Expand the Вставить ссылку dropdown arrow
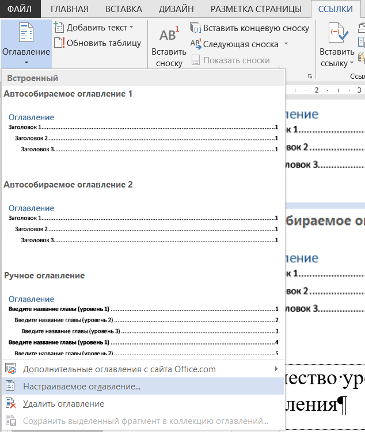The width and height of the screenshot is (365, 432). coord(352,63)
